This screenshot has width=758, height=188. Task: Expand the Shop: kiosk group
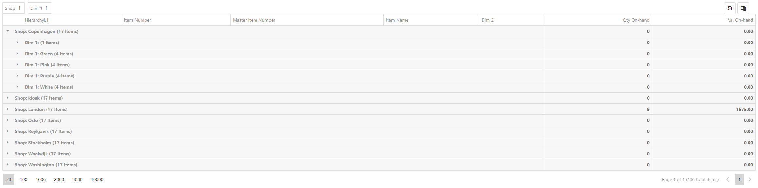(x=8, y=98)
